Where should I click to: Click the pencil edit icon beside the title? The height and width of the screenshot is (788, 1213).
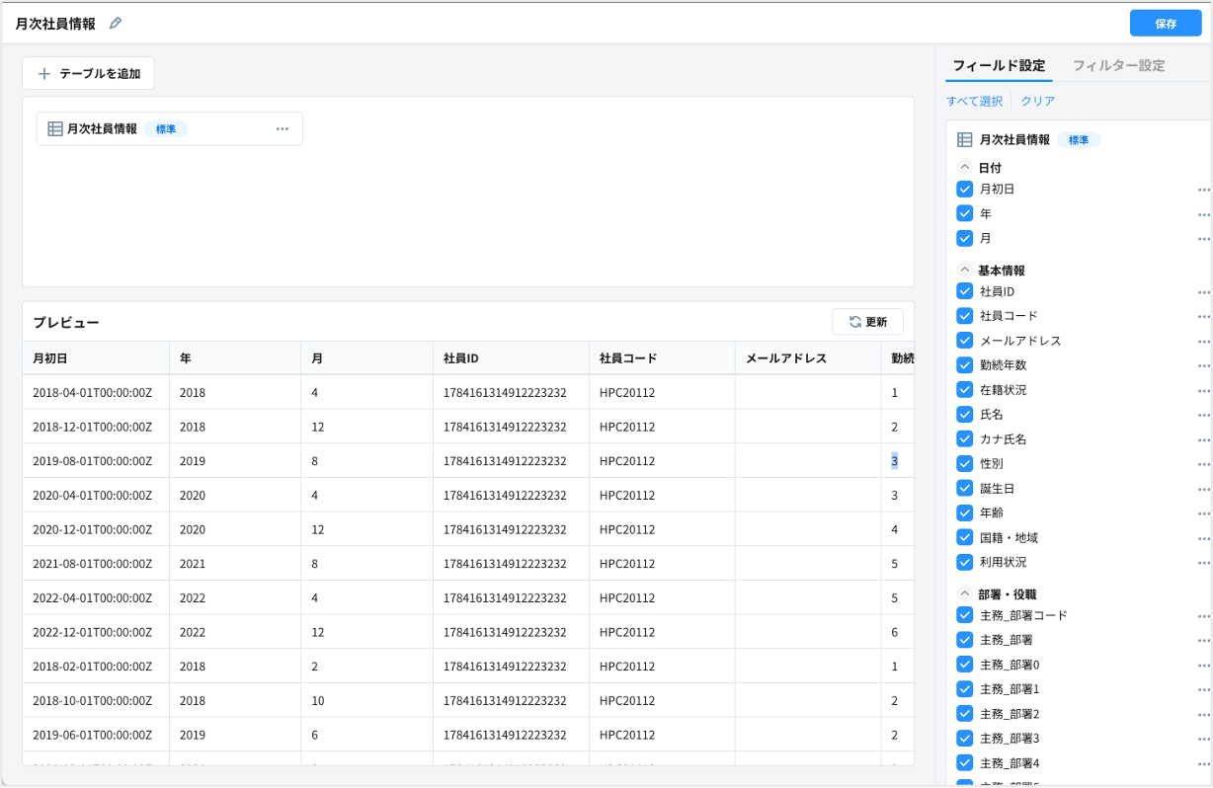[x=116, y=24]
